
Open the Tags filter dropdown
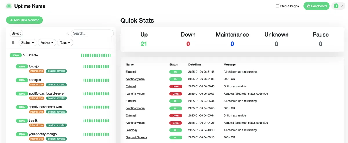[65, 43]
